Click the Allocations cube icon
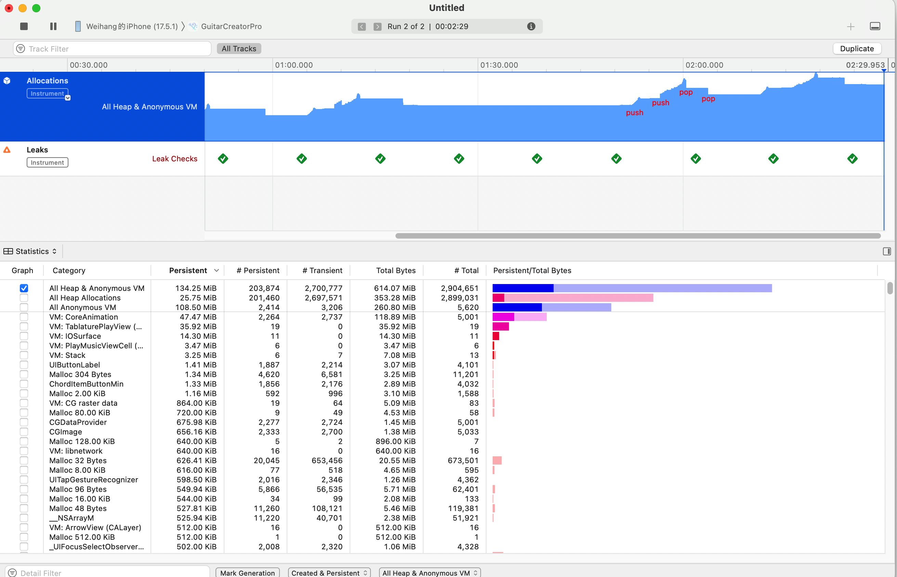897x577 pixels. pyautogui.click(x=7, y=81)
